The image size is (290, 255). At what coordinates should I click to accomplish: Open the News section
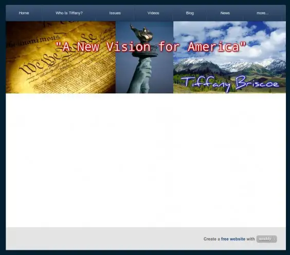[x=225, y=13]
